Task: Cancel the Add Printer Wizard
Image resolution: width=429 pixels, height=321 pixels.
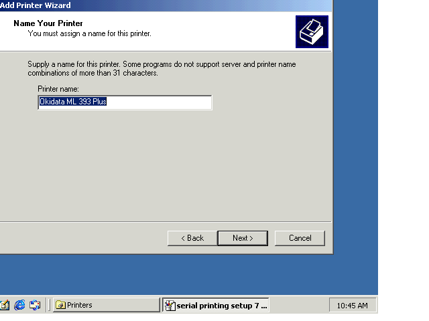Action: click(x=300, y=238)
